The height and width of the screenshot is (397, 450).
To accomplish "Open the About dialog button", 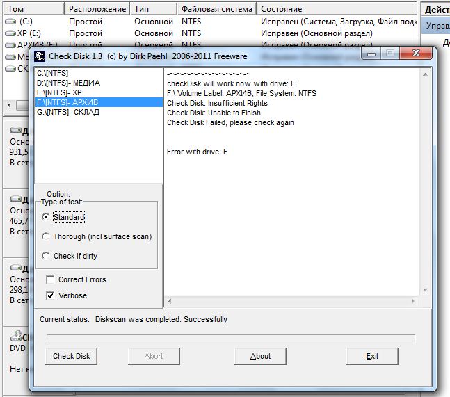I will coord(260,356).
